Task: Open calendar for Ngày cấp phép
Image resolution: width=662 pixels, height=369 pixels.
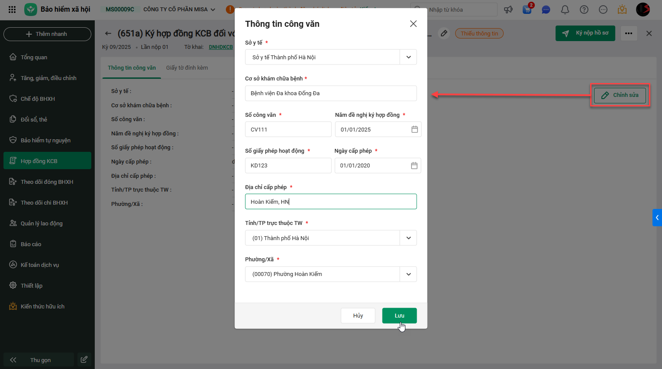Action: (x=414, y=166)
